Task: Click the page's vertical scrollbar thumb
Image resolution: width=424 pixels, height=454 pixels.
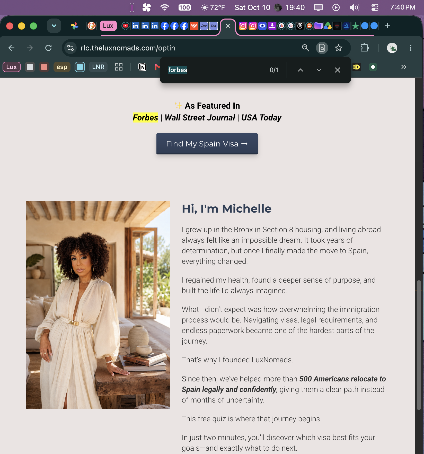Action: tap(419, 345)
